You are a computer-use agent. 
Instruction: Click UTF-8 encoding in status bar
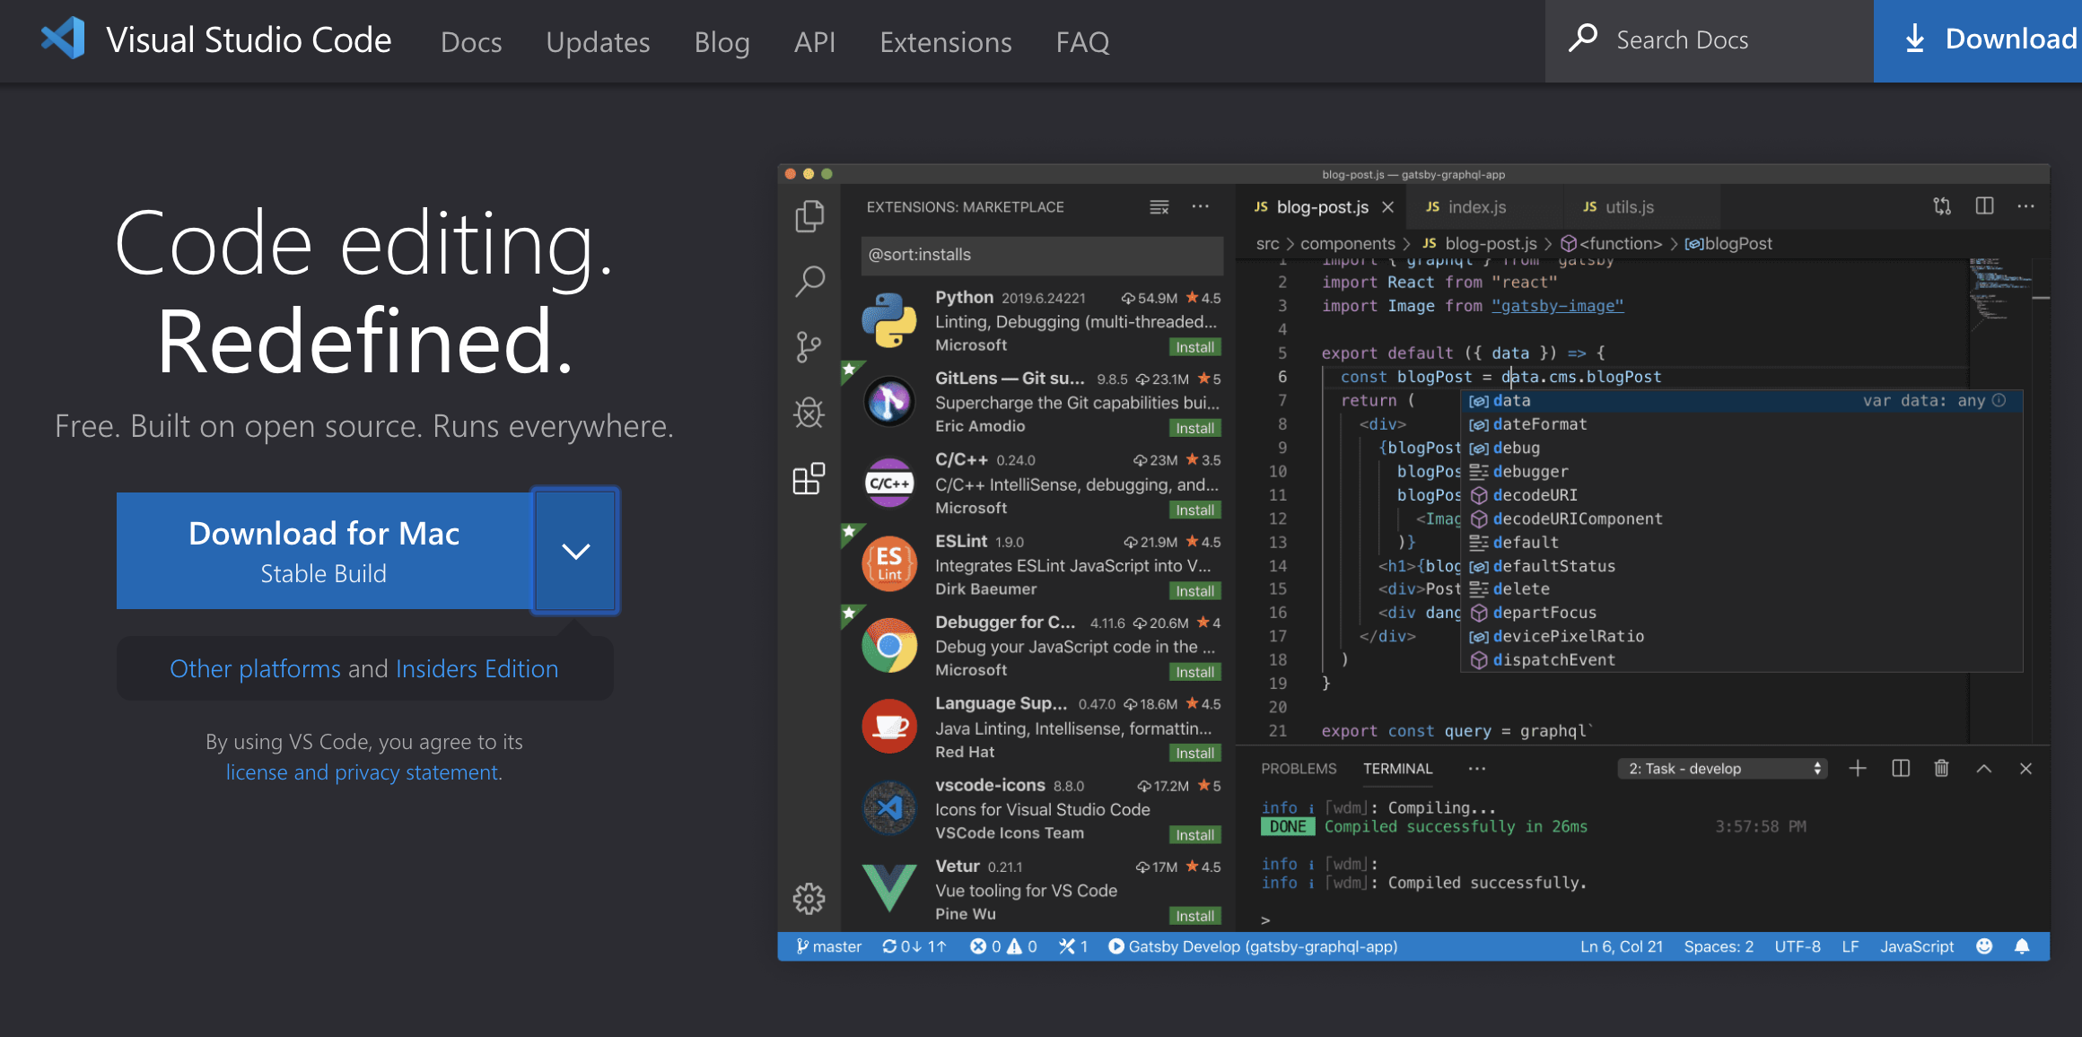tap(1797, 946)
